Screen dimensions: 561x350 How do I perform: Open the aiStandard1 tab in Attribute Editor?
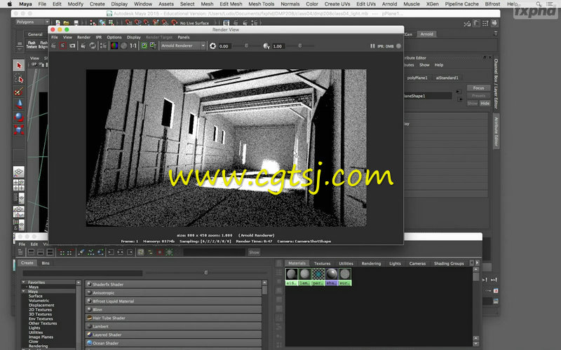click(x=447, y=78)
